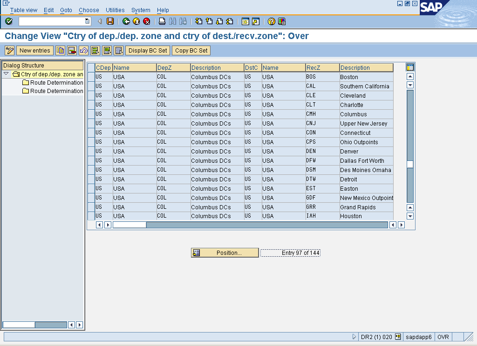Click the green Enter checkmark icon
The width and height of the screenshot is (477, 346).
click(x=9, y=21)
